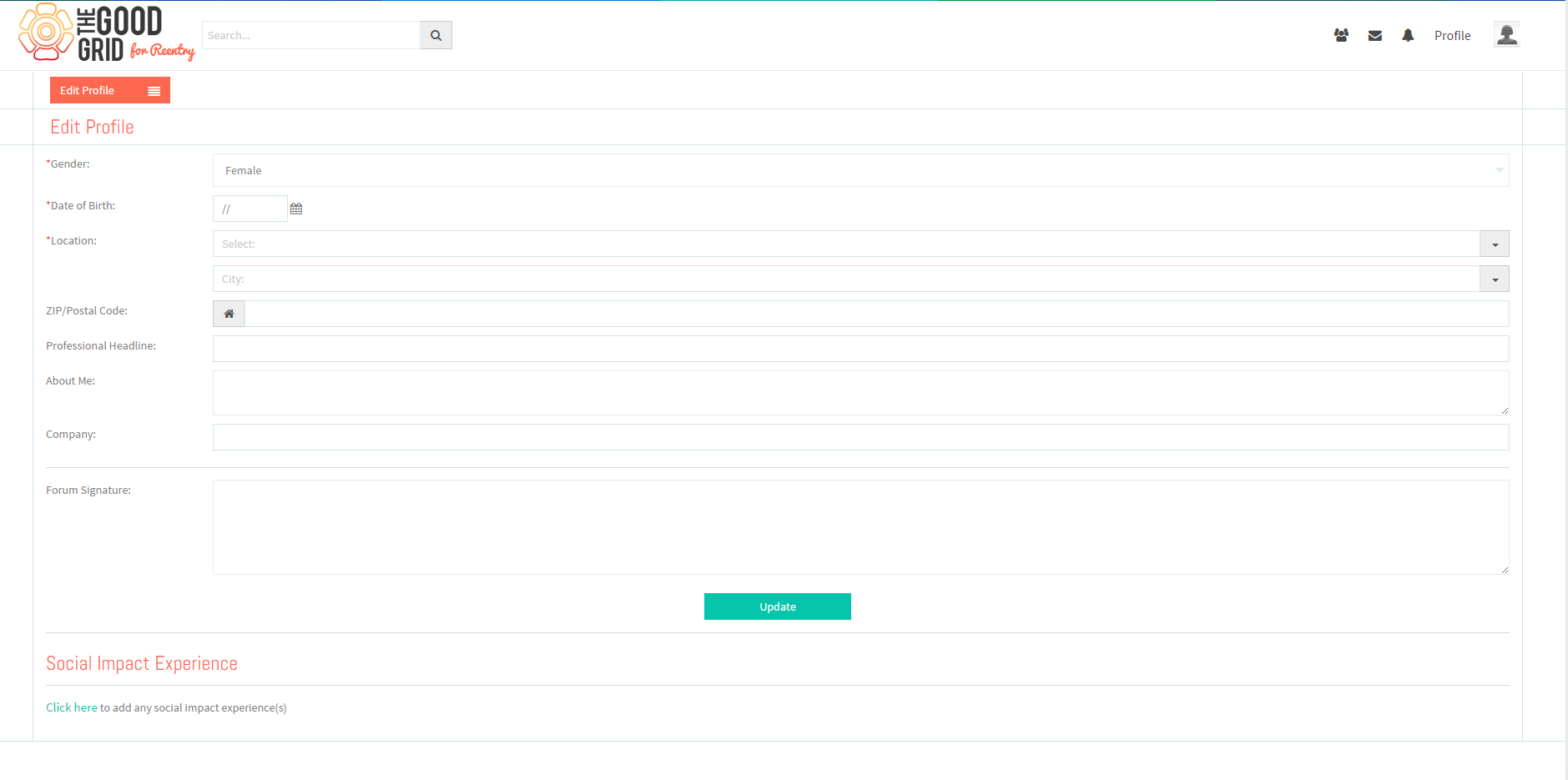Toggle the Edit Profile hamburger menu

154,91
